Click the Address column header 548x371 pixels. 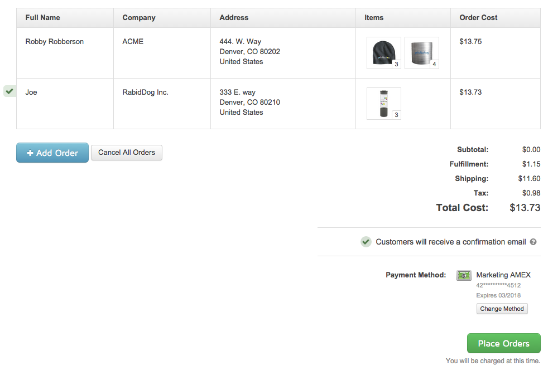tap(234, 18)
